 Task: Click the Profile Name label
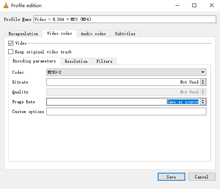point(17,19)
